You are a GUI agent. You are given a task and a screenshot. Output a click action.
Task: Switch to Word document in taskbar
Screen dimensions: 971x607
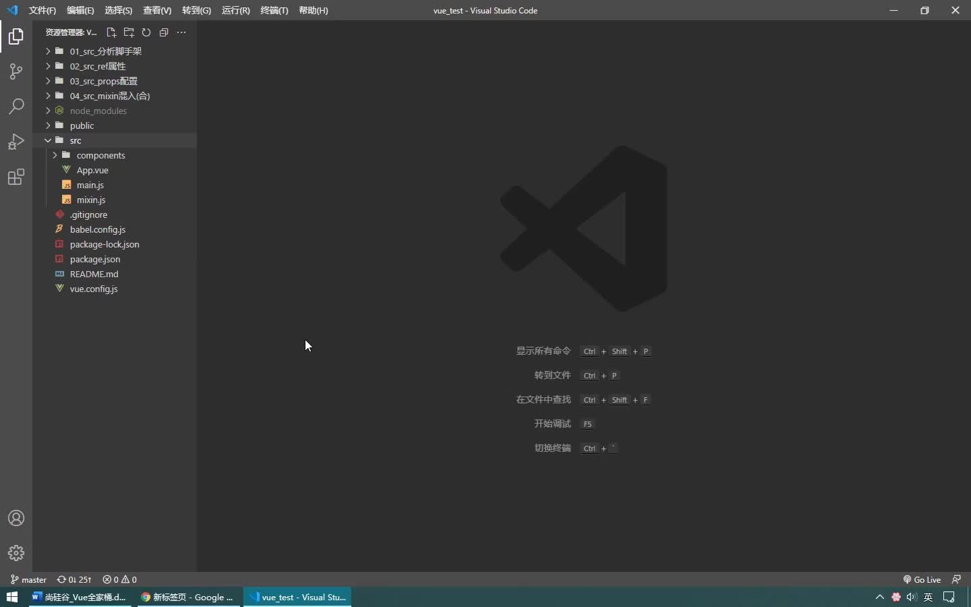pos(80,597)
